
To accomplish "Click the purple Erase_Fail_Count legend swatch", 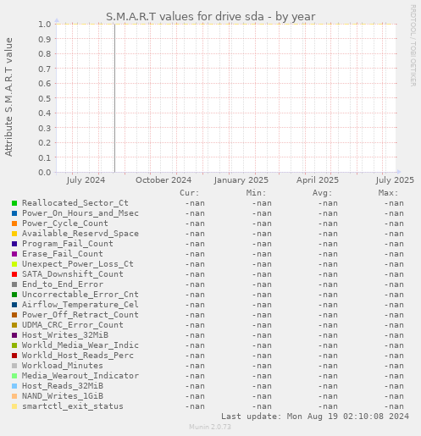I will point(14,254).
